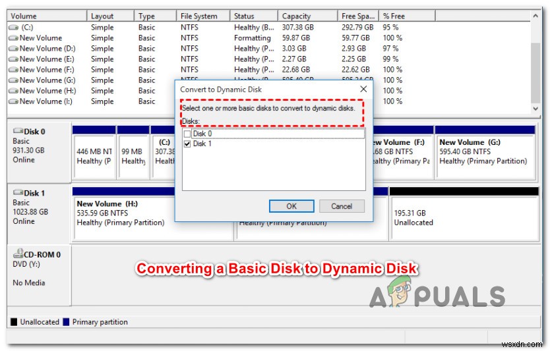The width and height of the screenshot is (550, 351).
Task: Click the '99 %' free cell
Action: [x=391, y=59]
